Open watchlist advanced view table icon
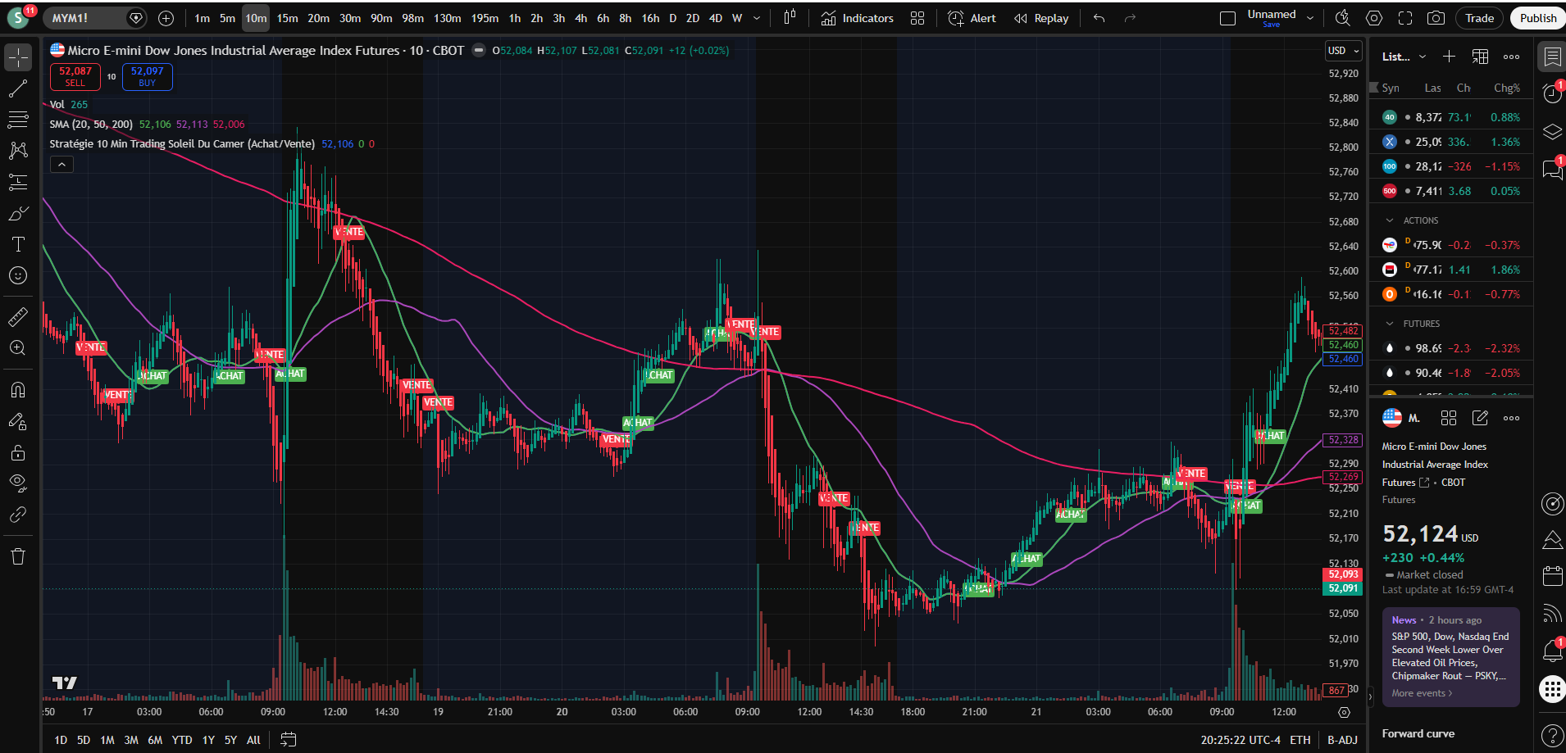Screen dimensions: 1566x753 click(1480, 57)
